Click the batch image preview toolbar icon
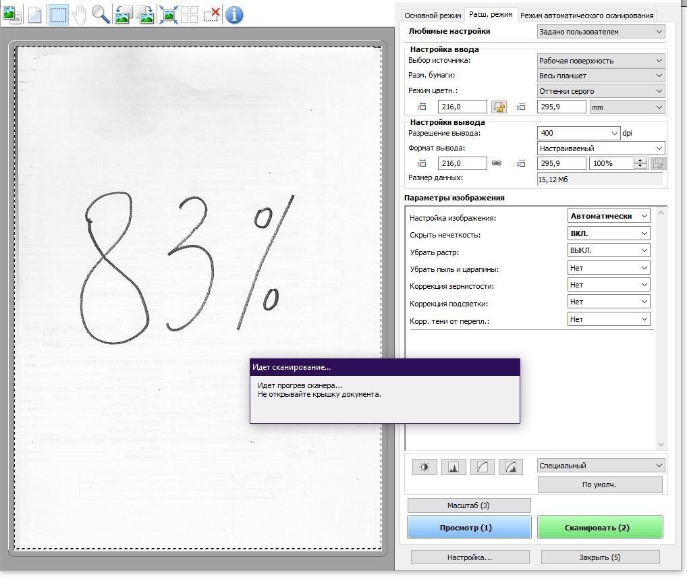 [x=12, y=15]
